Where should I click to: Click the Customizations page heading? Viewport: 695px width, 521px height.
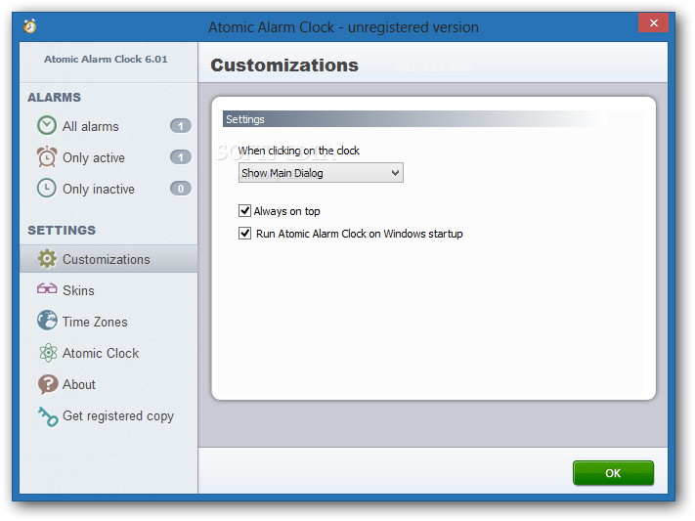click(284, 65)
